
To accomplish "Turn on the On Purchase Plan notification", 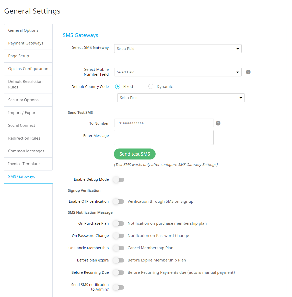I will coord(119,223).
